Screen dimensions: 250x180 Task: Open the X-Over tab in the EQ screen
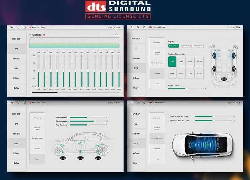tap(16, 78)
